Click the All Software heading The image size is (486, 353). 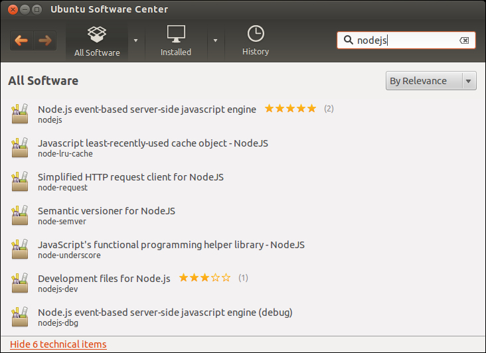[43, 80]
